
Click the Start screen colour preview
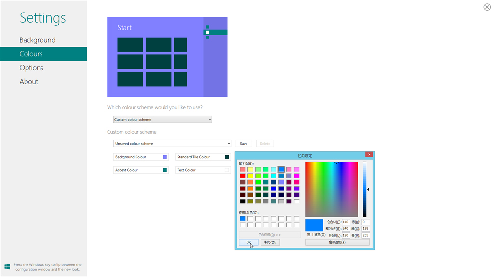point(167,57)
